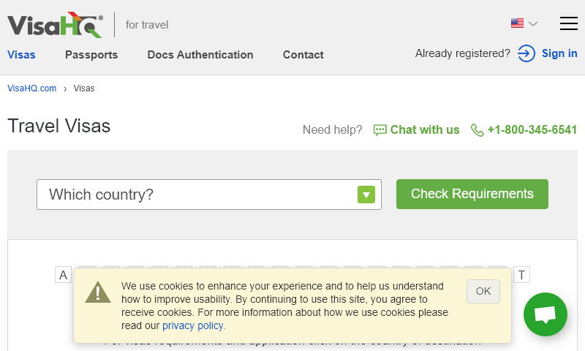Open the green floating chat widget
The image size is (585, 351).
coord(545,314)
